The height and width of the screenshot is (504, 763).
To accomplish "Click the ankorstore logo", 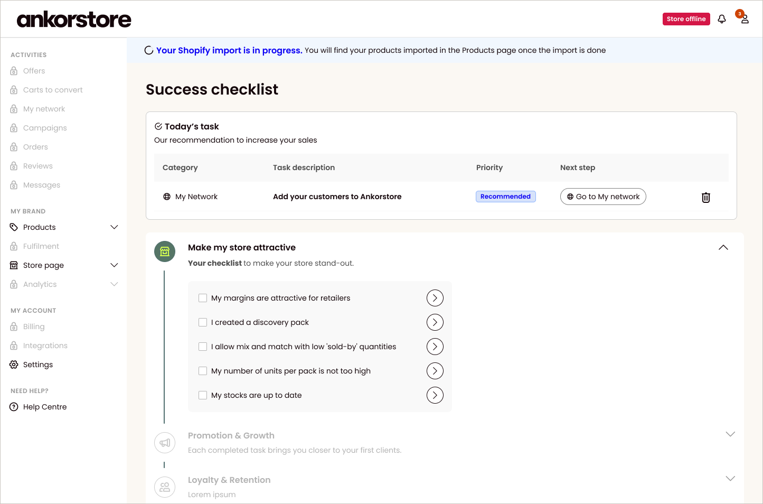I will tap(74, 20).
